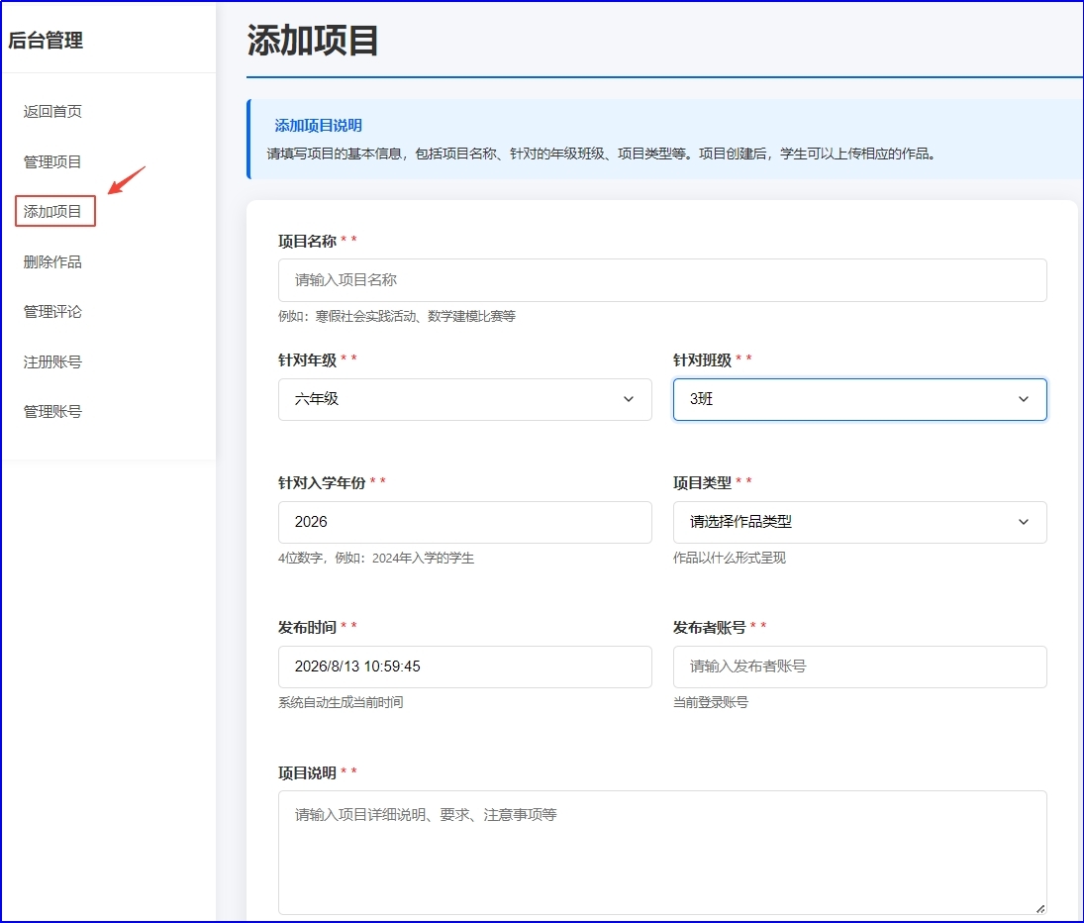Click hint text 例如：寒假社会实践活动
This screenshot has height=923, width=1084.
397,316
